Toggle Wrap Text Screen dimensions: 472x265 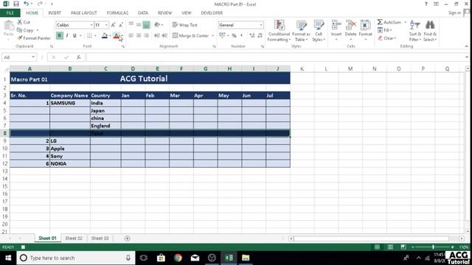pos(185,25)
